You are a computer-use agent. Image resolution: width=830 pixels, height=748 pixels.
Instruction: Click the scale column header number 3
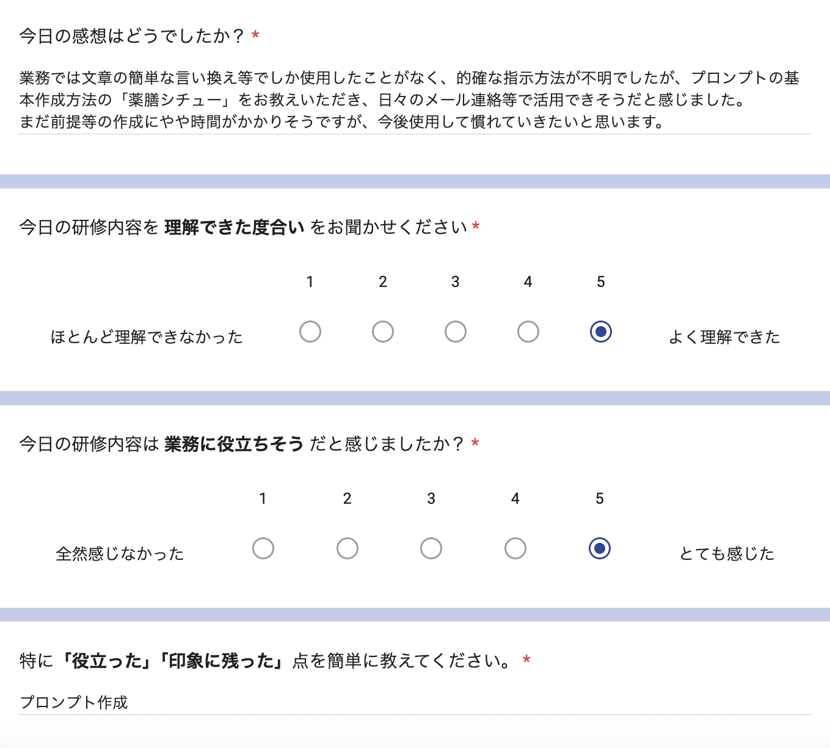455,281
